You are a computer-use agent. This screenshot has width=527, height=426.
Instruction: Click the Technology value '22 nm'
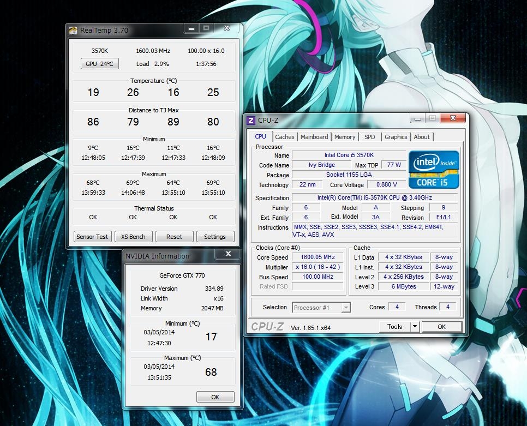(x=307, y=184)
